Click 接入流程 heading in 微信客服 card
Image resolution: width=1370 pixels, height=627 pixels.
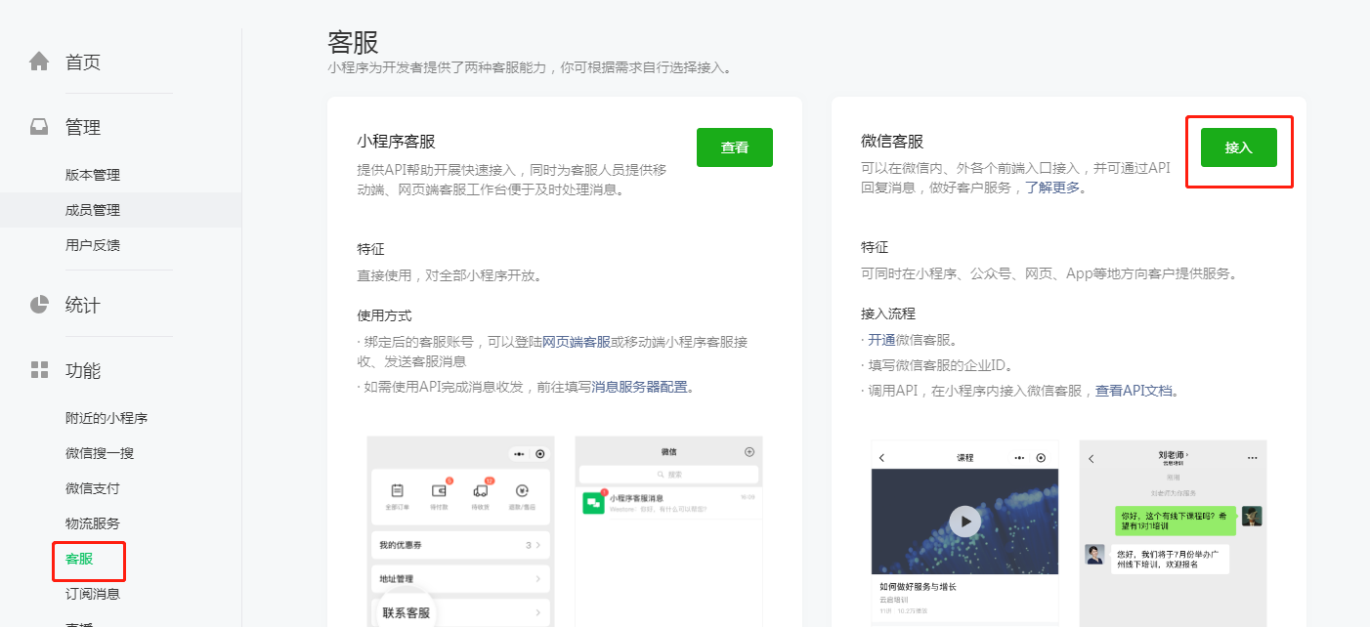point(888,313)
